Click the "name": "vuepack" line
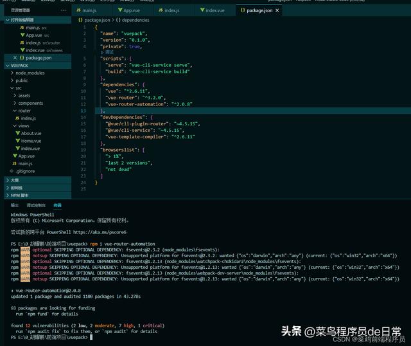Viewport: 411px width, 346px height. click(x=124, y=33)
